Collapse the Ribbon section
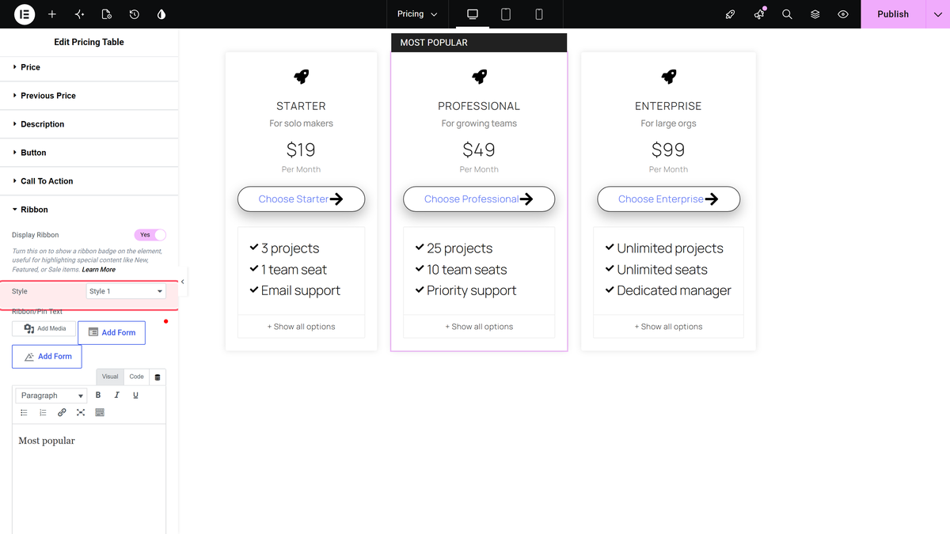This screenshot has height=534, width=950. [89, 210]
